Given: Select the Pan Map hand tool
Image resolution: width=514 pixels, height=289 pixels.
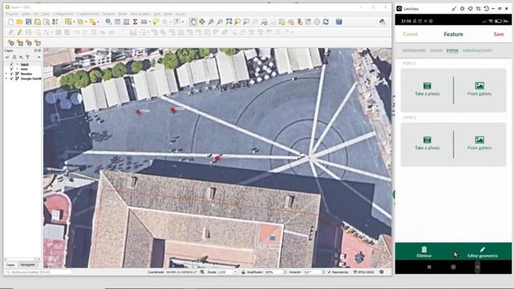Looking at the screenshot, I should click(x=193, y=22).
